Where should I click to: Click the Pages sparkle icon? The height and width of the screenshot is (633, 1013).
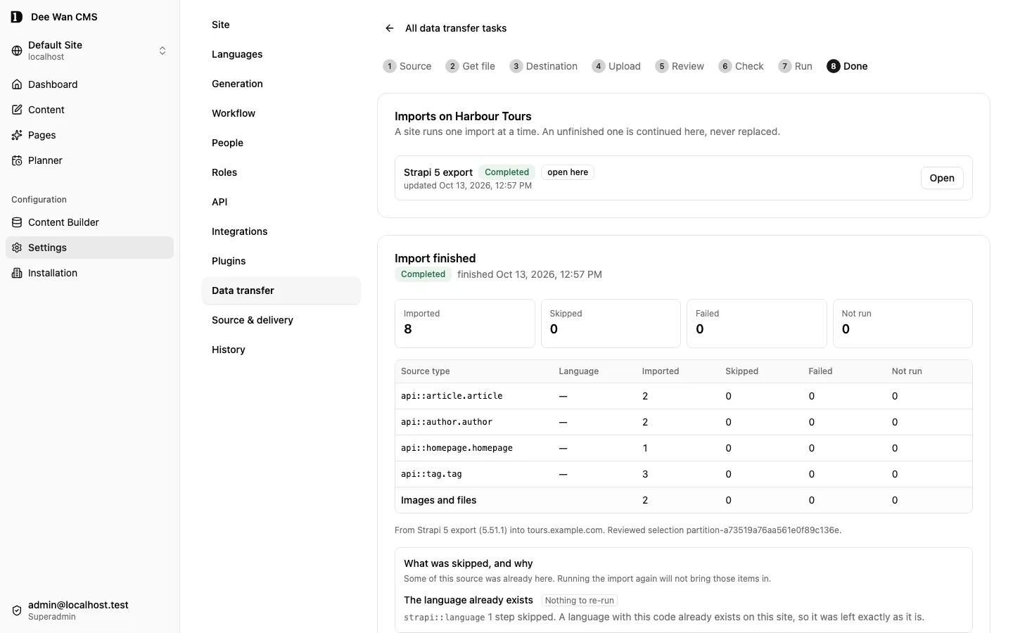point(17,135)
